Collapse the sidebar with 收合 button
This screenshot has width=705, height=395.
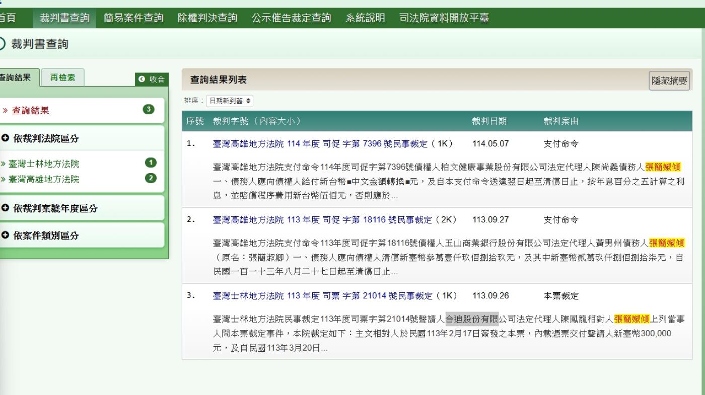(151, 79)
